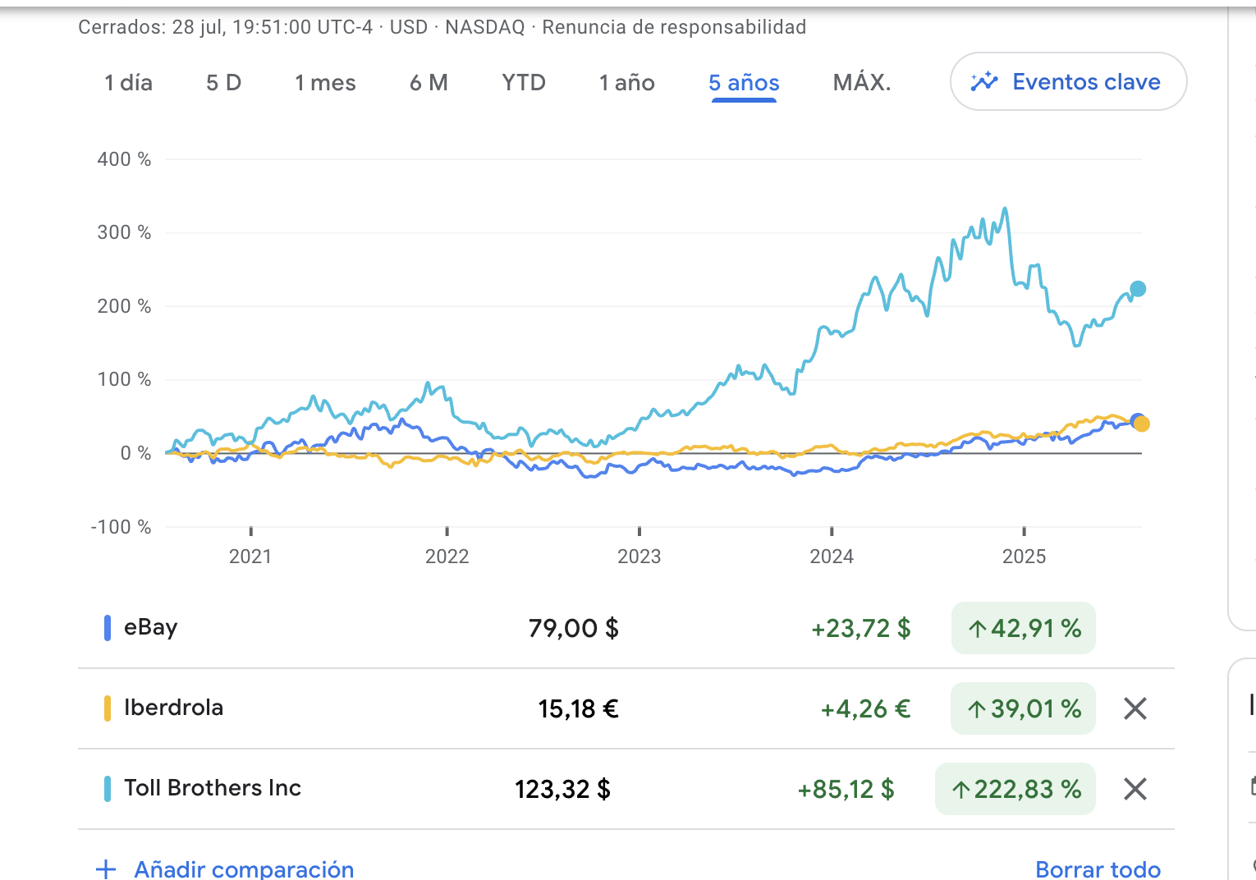Toggle the Eventos clave button

pos(1068,81)
